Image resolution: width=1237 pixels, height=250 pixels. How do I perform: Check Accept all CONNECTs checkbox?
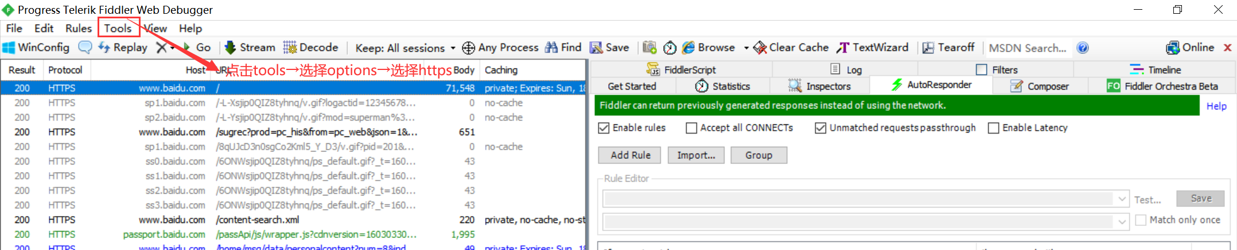click(x=691, y=128)
